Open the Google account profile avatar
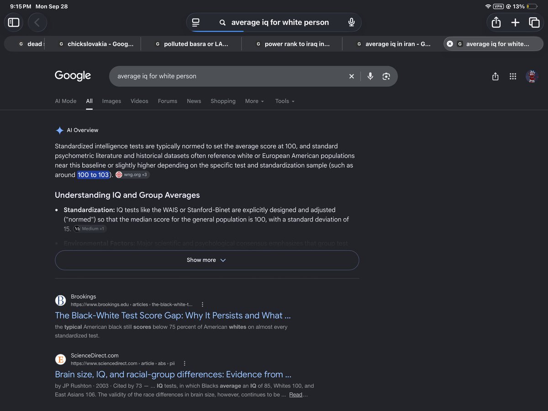This screenshot has width=548, height=411. point(532,76)
